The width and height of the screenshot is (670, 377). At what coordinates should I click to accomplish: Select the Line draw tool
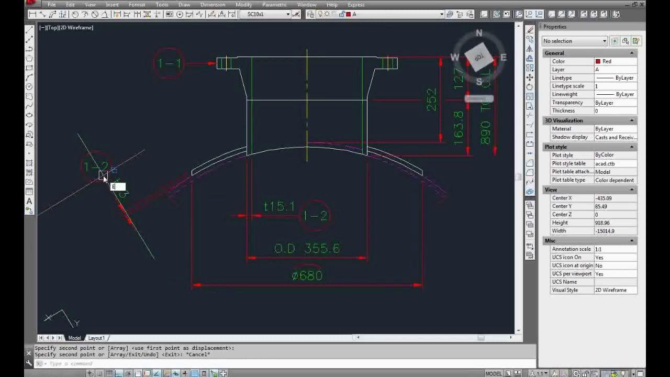[29, 29]
